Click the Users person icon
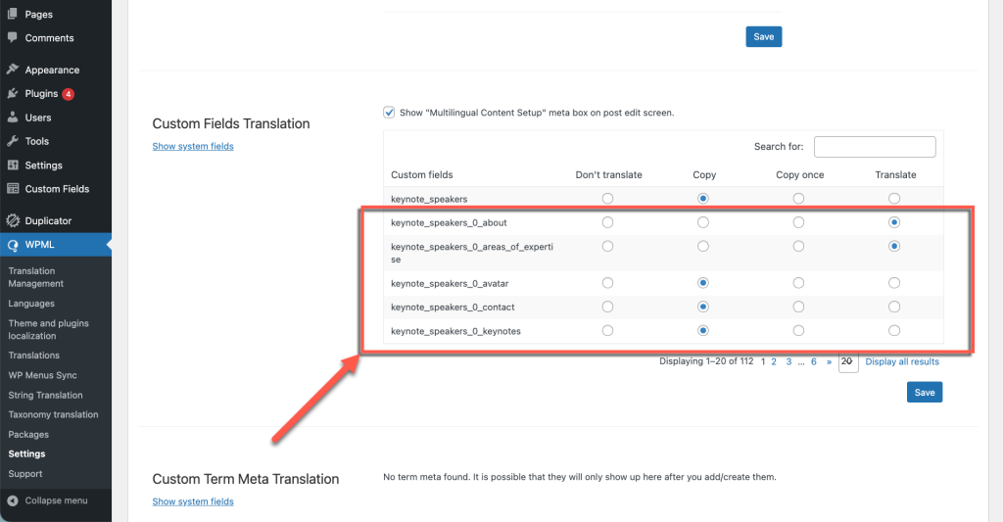 pos(12,118)
